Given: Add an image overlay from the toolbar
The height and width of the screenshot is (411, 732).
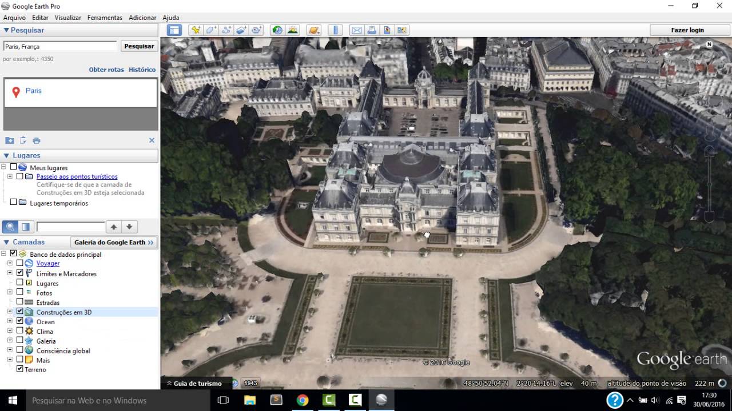Looking at the screenshot, I should click(x=241, y=30).
